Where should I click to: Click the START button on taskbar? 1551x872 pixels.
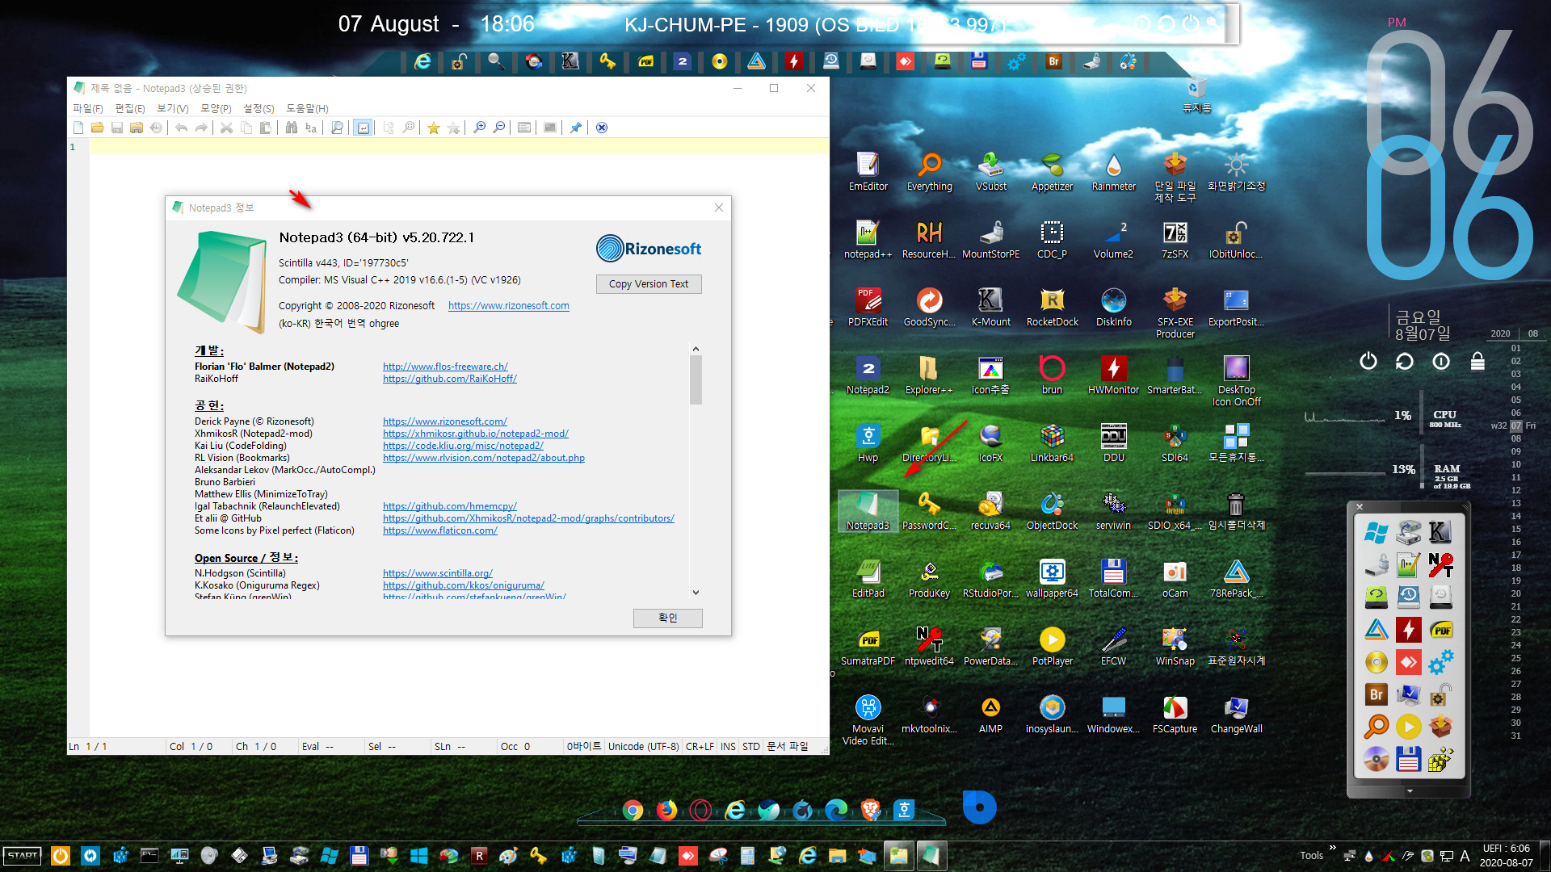tap(23, 856)
